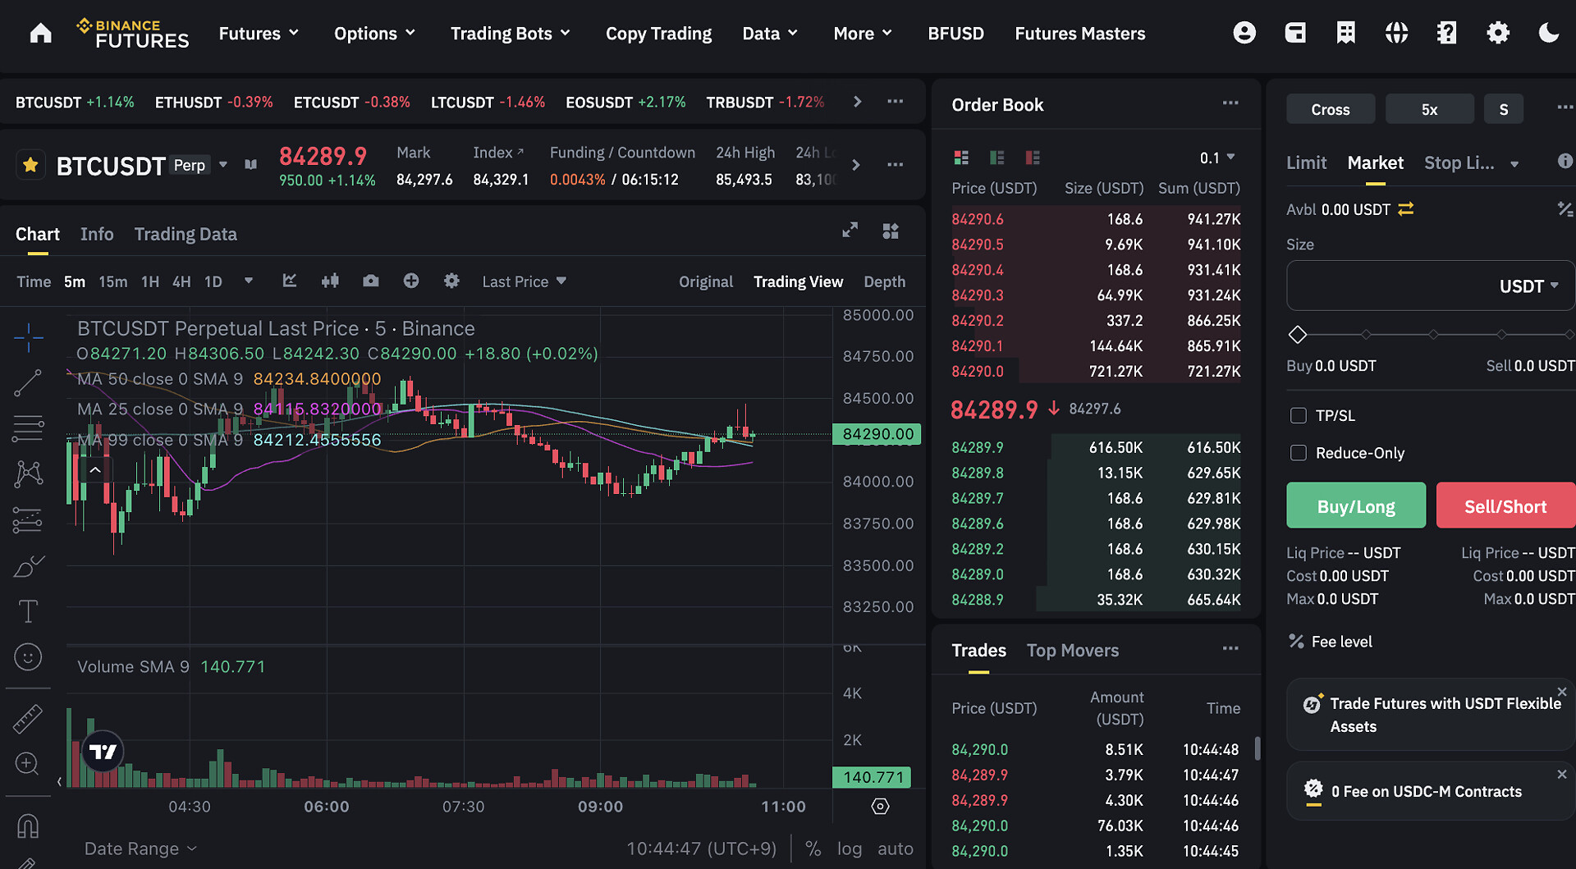Click the star favorite icon for BTCUSDT

tap(30, 165)
